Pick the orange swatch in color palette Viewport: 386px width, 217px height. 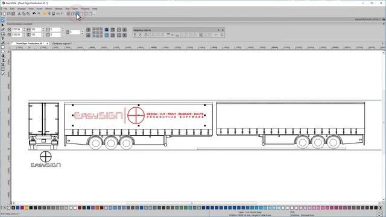pyautogui.click(x=97, y=208)
